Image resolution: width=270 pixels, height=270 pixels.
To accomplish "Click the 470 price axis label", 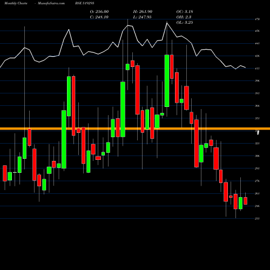I will (x=257, y=19).
